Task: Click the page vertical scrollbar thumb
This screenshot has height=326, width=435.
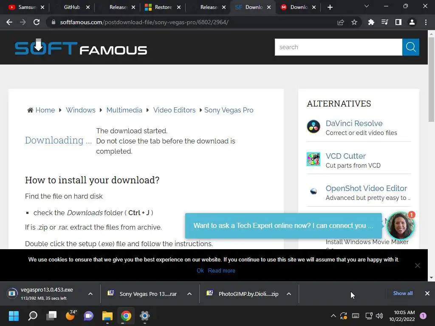Action: click(431, 79)
